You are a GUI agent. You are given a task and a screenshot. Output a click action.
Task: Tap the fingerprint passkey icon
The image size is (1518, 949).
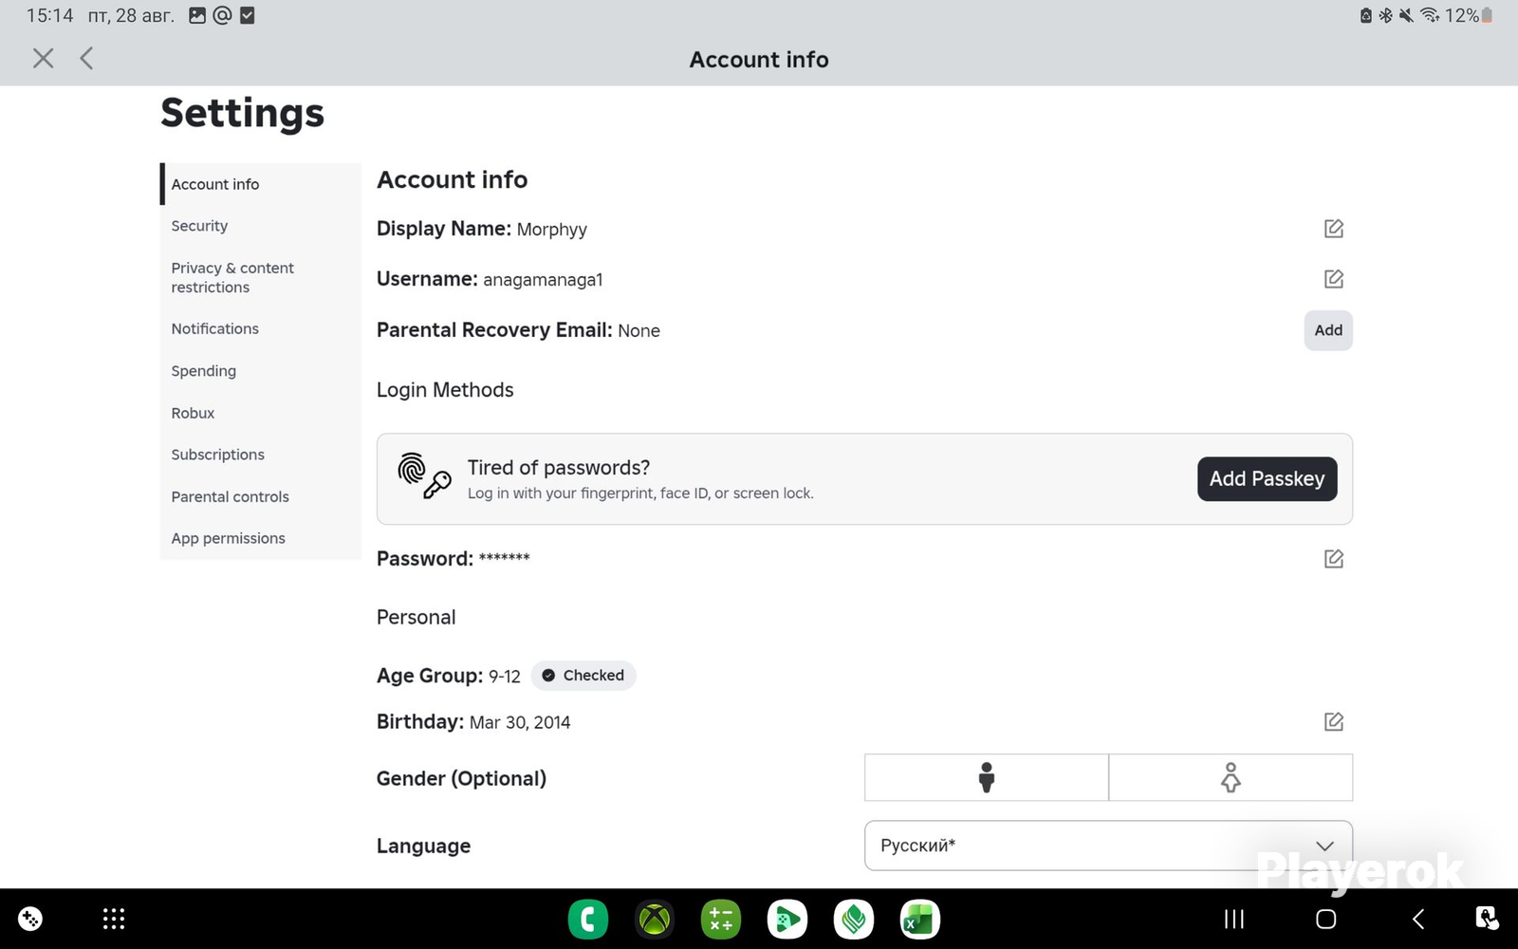point(423,476)
